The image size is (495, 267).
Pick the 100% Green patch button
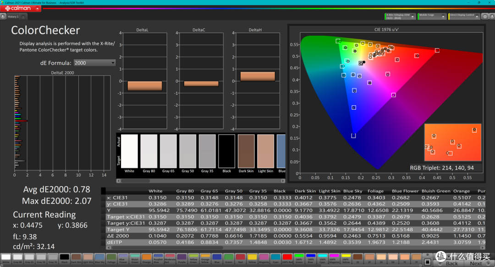pyautogui.click(x=299, y=258)
